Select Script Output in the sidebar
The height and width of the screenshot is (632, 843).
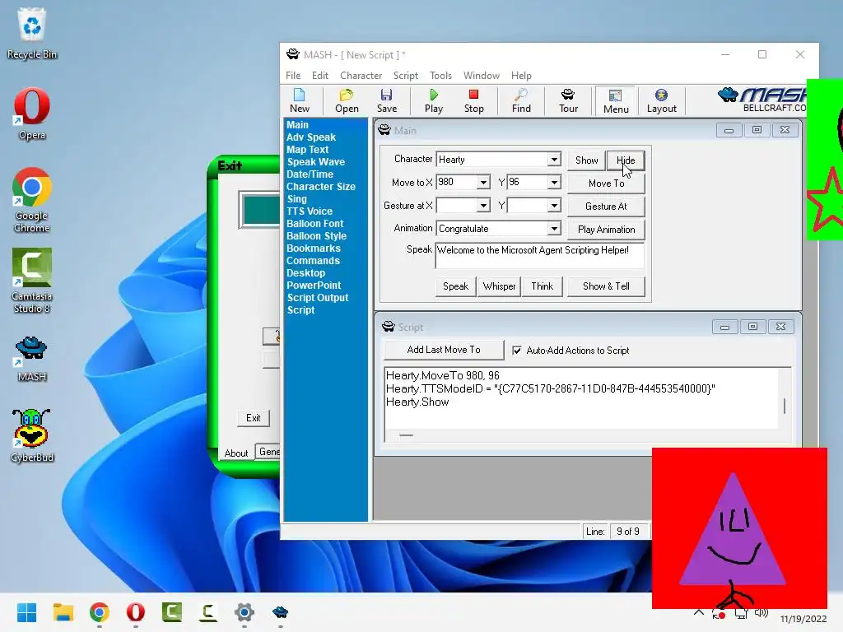[x=317, y=298]
